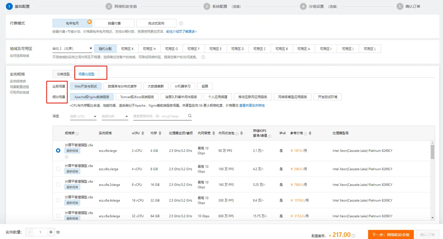Open the 选择内存 filter dropdown
Image resolution: width=443 pixels, height=239 pixels.
[115, 116]
